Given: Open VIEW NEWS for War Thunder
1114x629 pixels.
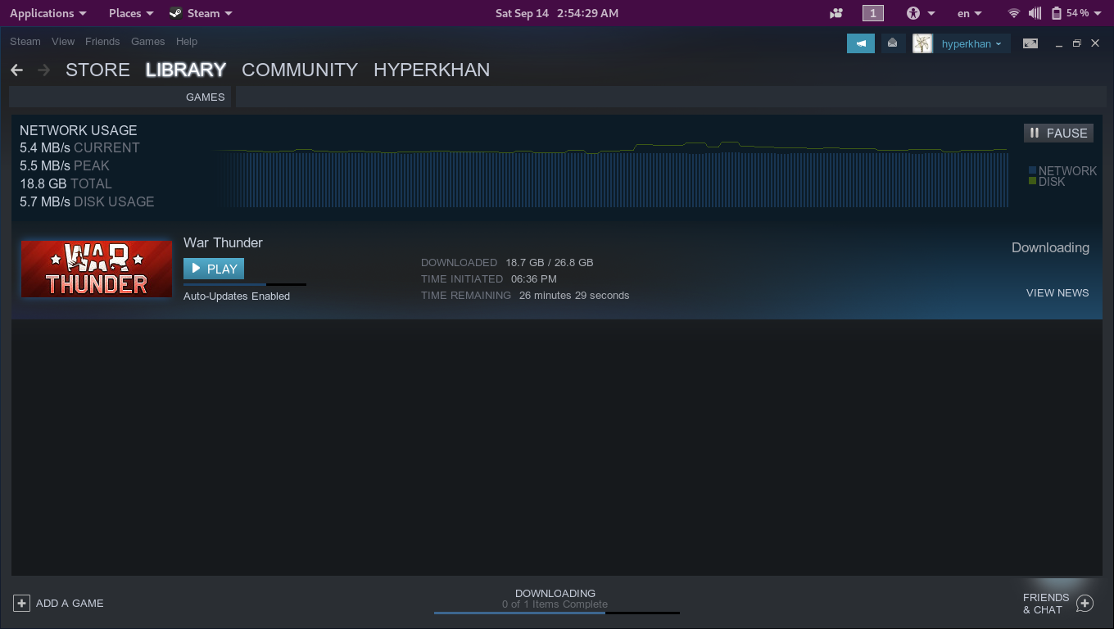Looking at the screenshot, I should (x=1057, y=292).
